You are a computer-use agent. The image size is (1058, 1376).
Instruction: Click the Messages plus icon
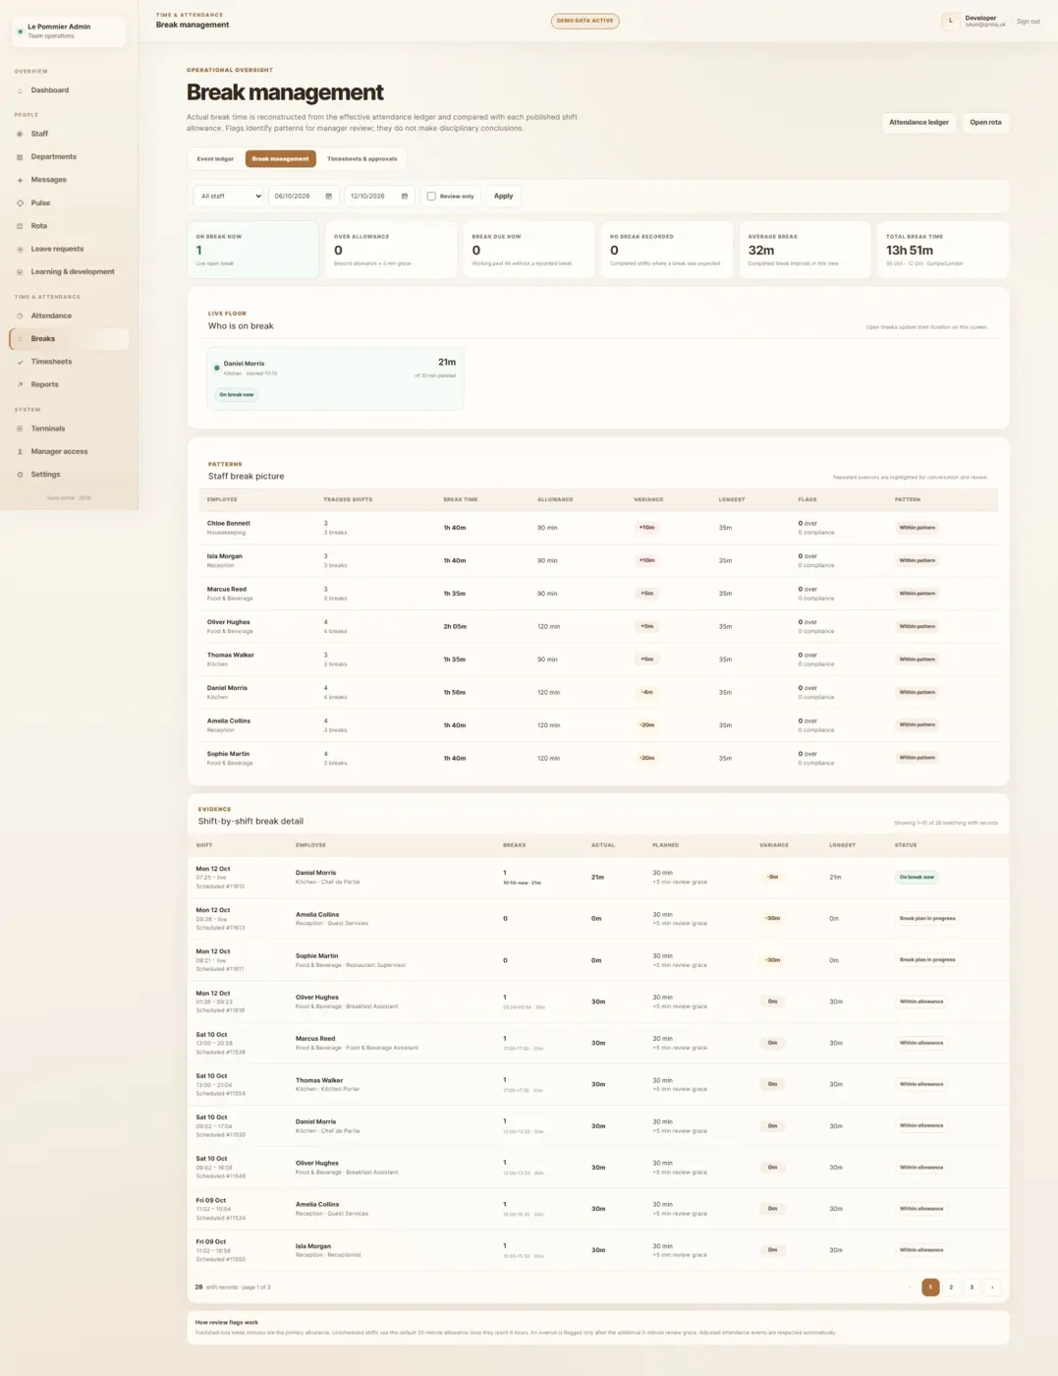coord(20,180)
